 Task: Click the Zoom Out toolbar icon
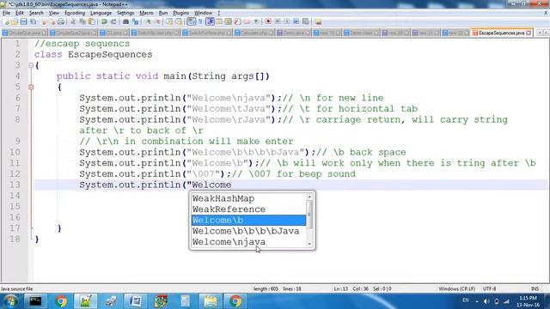click(x=157, y=21)
